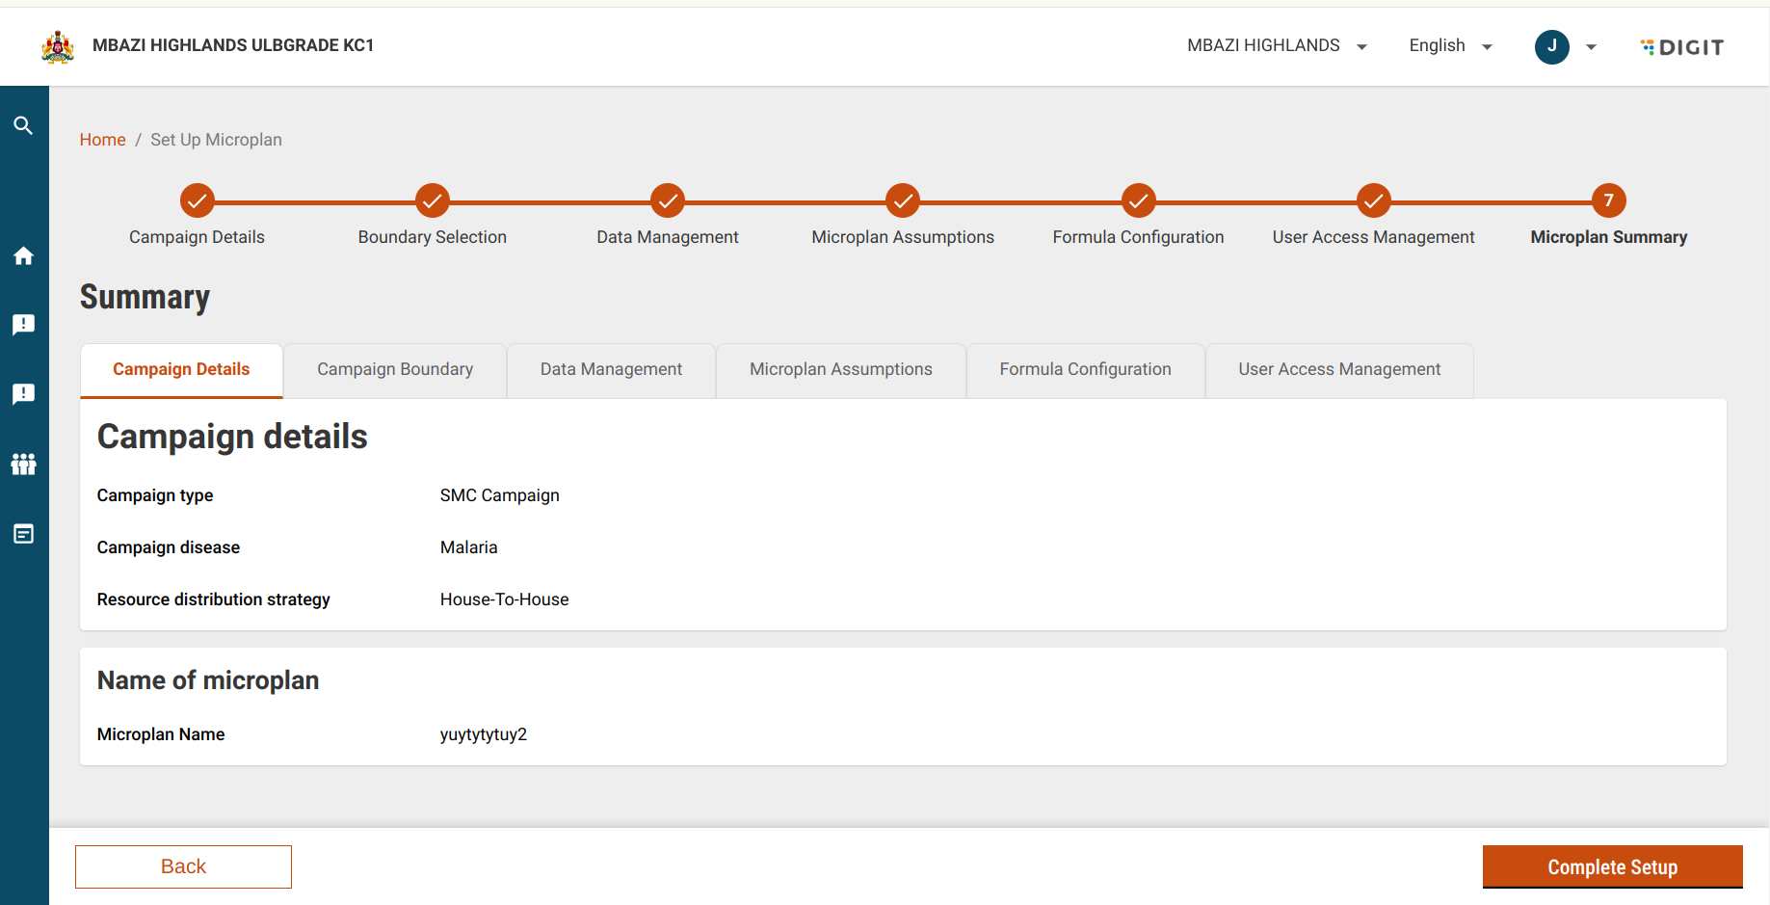Go to Boundary Selection step circle
This screenshot has height=905, width=1770.
432,200
